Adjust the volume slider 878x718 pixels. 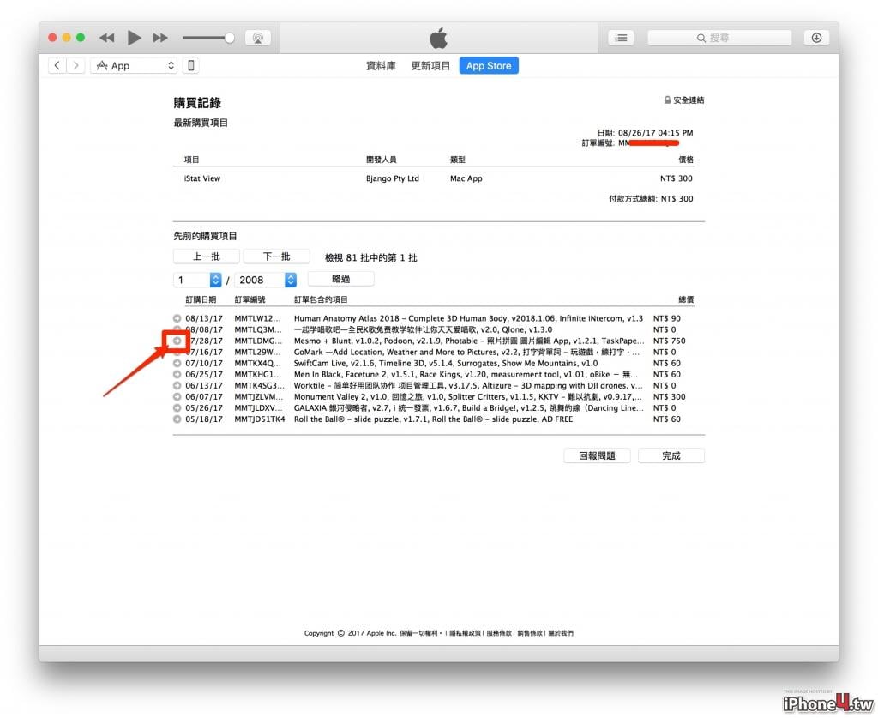click(208, 38)
